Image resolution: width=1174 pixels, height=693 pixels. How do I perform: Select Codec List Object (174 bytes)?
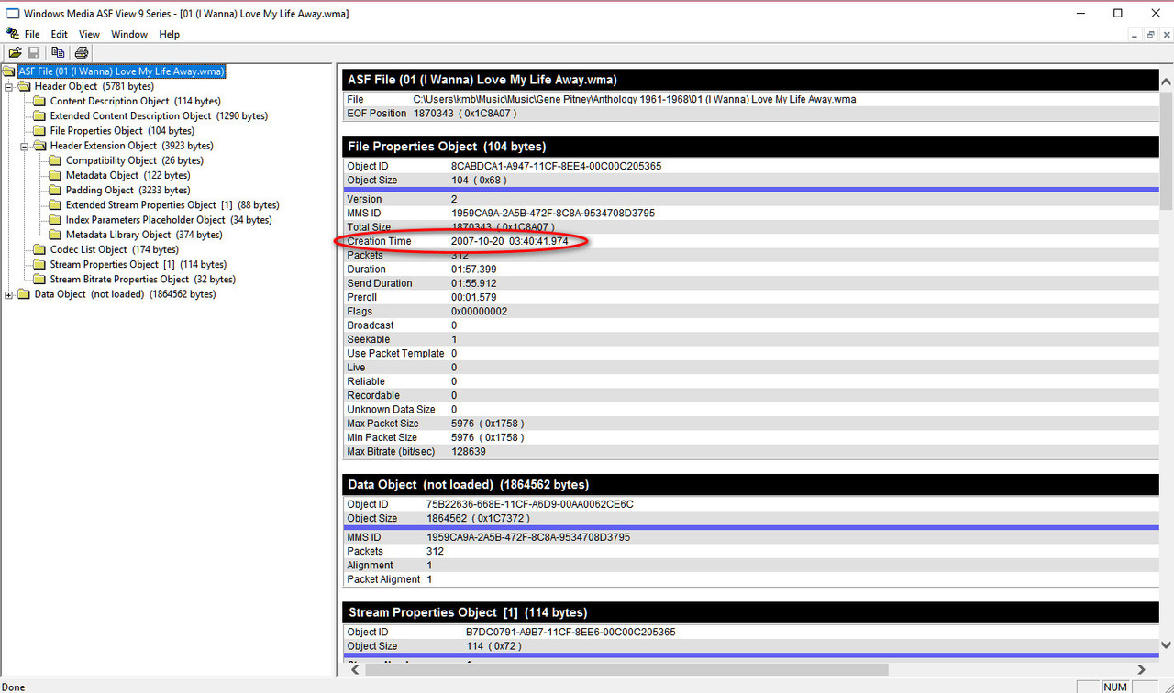click(x=115, y=249)
